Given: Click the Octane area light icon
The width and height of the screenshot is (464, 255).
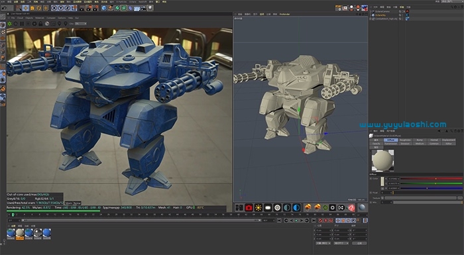Looking at the screenshot, I should point(268,208).
